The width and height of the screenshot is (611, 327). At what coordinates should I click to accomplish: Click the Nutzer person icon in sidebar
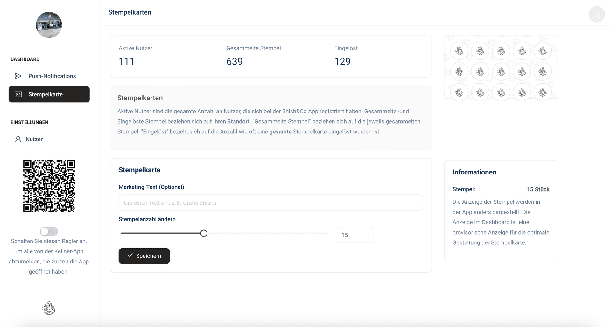click(x=18, y=139)
